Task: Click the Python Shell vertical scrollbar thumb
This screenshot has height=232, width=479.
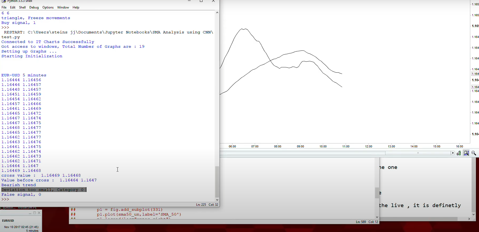Action: (217, 182)
